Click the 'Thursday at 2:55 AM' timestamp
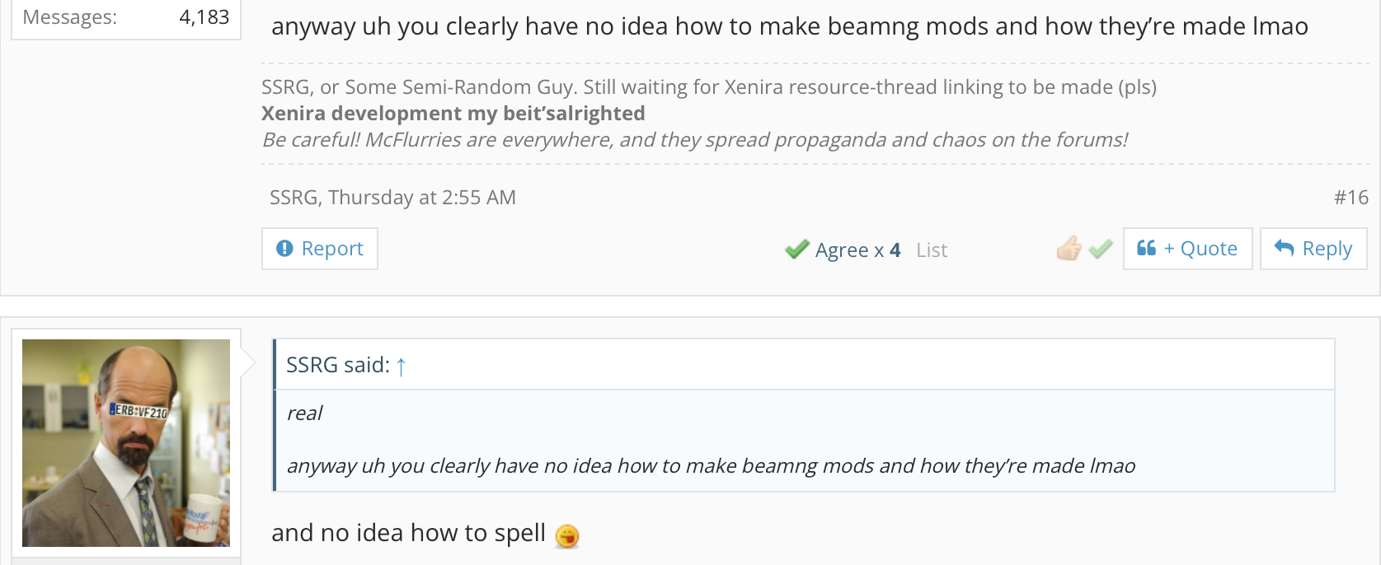Viewport: 1381px width, 565px height. pyautogui.click(x=422, y=198)
